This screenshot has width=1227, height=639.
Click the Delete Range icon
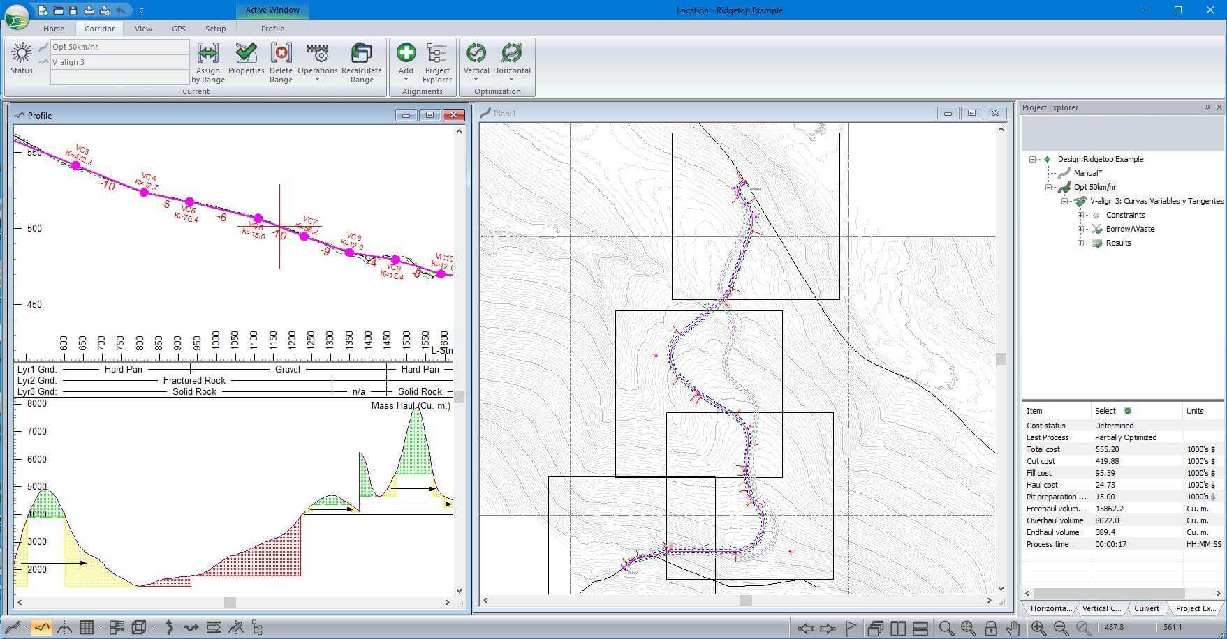pos(281,54)
